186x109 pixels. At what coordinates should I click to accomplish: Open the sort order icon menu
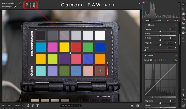pos(33,106)
